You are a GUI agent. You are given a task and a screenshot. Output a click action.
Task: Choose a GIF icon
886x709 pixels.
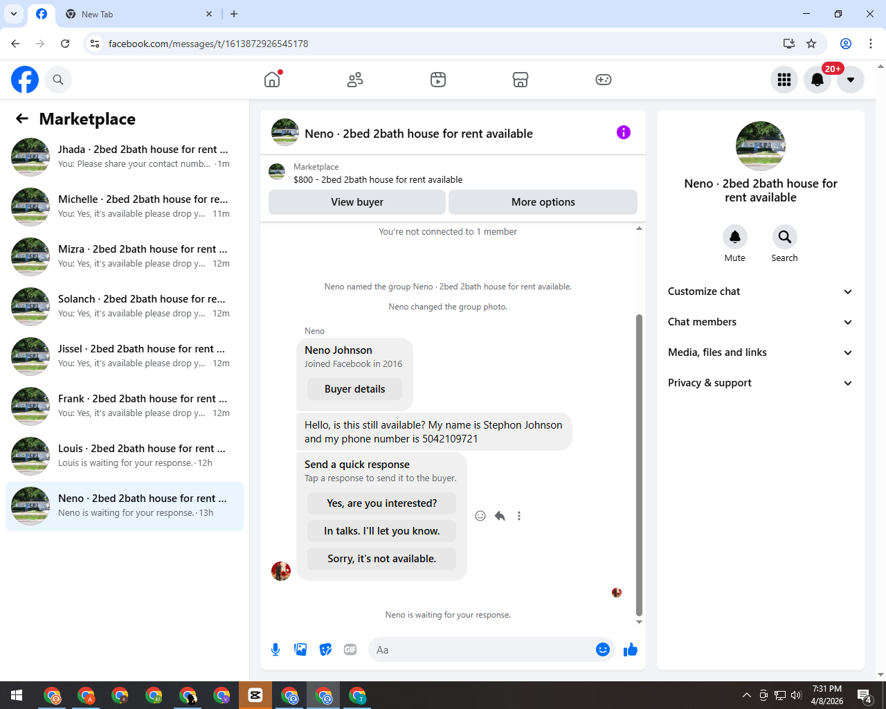350,649
